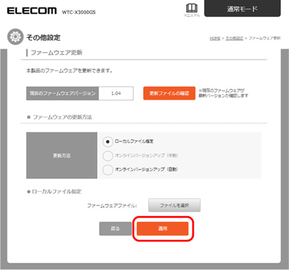This screenshot has height=270, width=289.
Task: Click the 更新方法 label cell
Action: click(62, 156)
